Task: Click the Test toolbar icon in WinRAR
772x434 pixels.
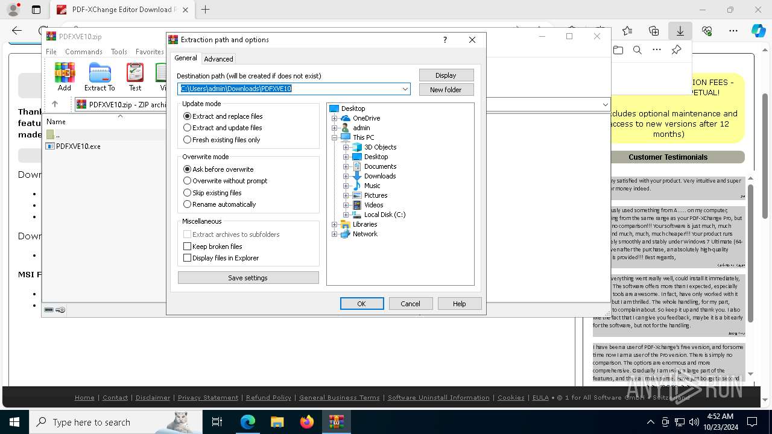Action: pos(135,77)
